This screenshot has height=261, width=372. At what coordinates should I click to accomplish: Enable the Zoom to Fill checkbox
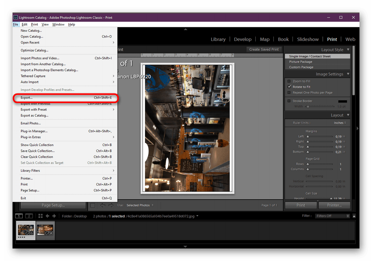289,81
